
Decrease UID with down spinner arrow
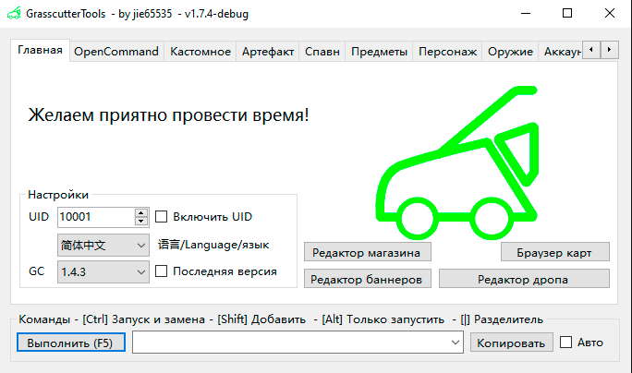140,222
